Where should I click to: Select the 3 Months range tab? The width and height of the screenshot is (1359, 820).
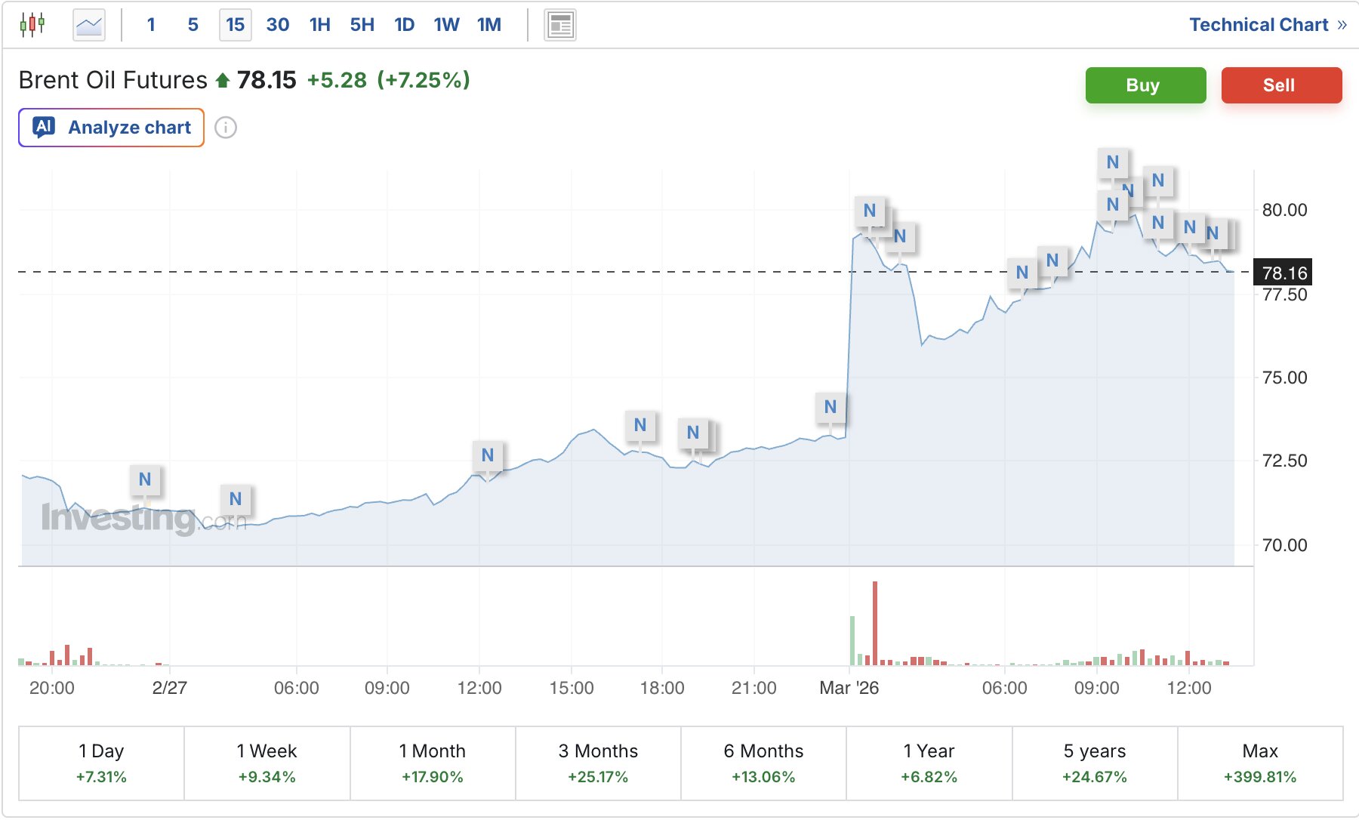click(x=598, y=763)
